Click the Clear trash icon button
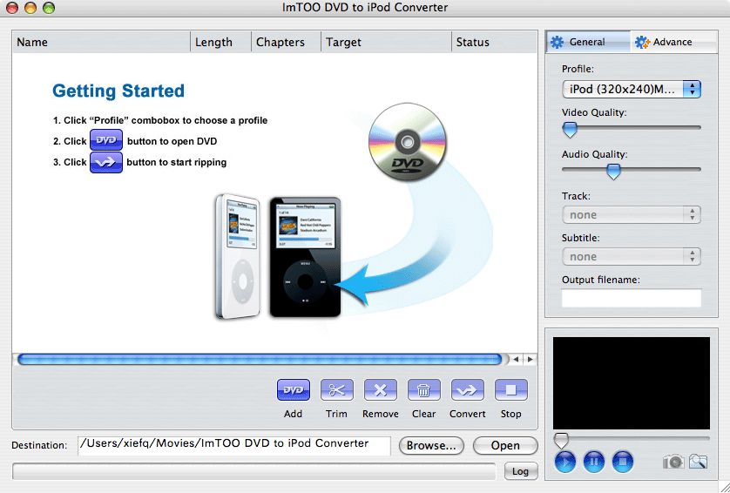Viewport: 730px width, 493px height. (423, 389)
